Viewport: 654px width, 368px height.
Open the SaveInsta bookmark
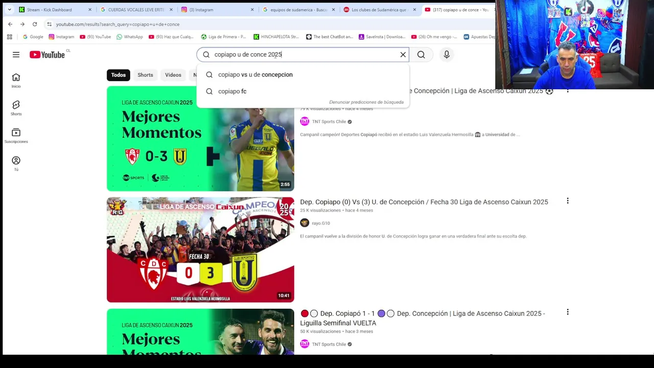(x=382, y=37)
